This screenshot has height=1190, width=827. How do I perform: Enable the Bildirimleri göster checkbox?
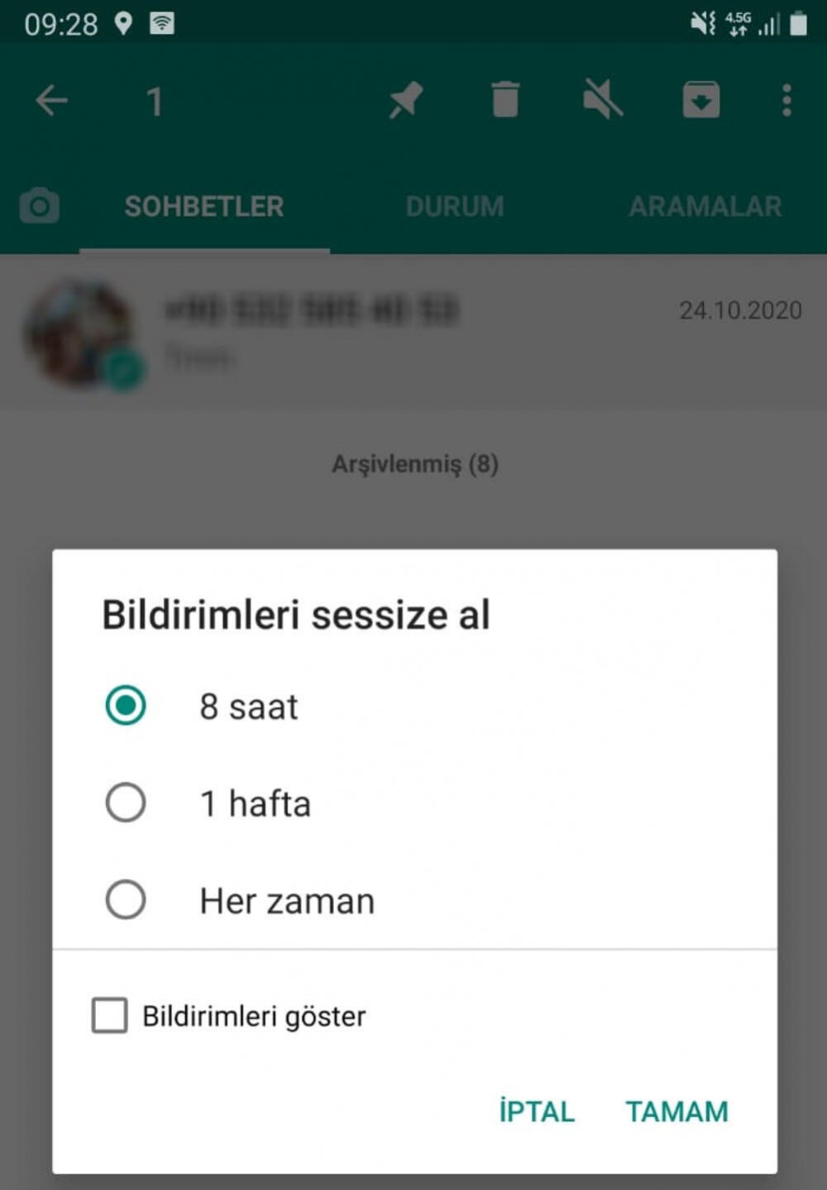click(x=110, y=1015)
